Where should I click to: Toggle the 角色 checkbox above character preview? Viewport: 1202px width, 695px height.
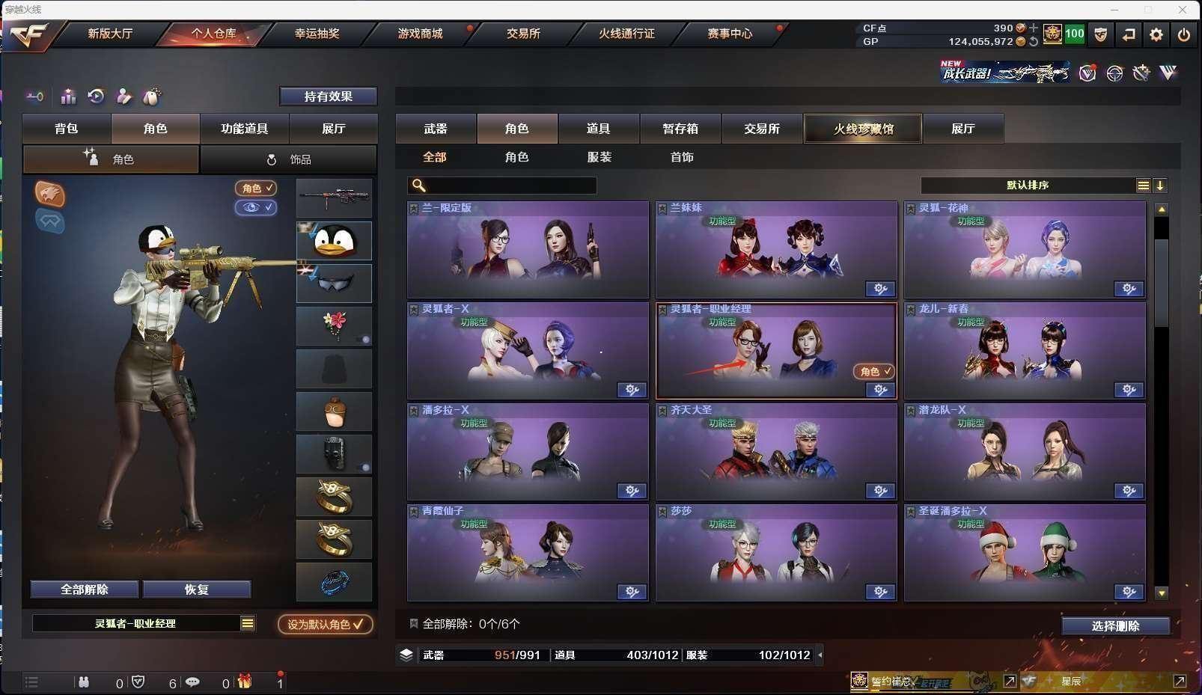point(256,189)
